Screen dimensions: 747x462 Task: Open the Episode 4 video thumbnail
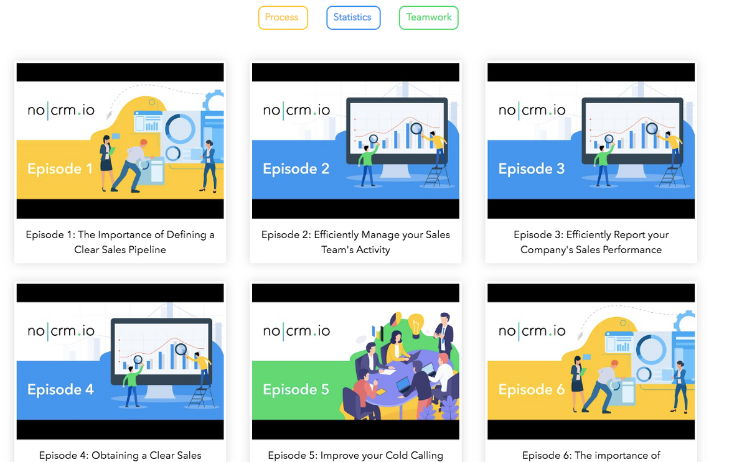(x=120, y=361)
